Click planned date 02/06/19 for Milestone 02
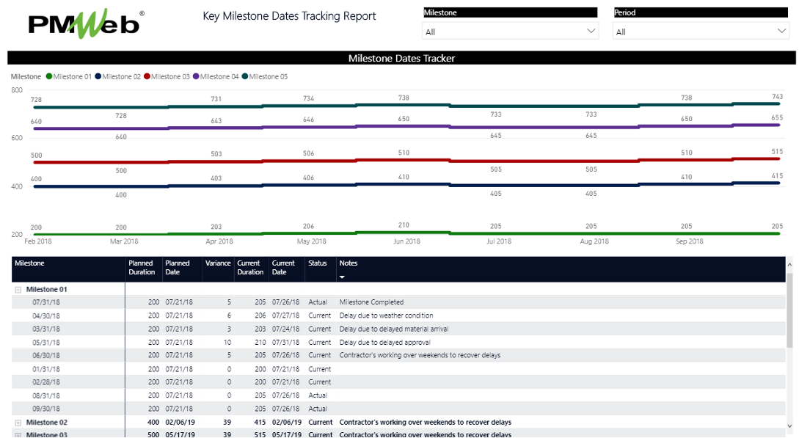This screenshot has height=438, width=799. (x=180, y=423)
